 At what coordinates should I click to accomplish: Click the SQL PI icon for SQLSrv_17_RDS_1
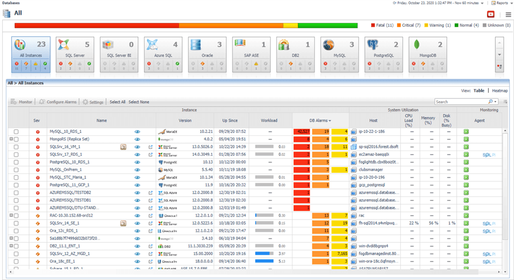tap(489, 155)
